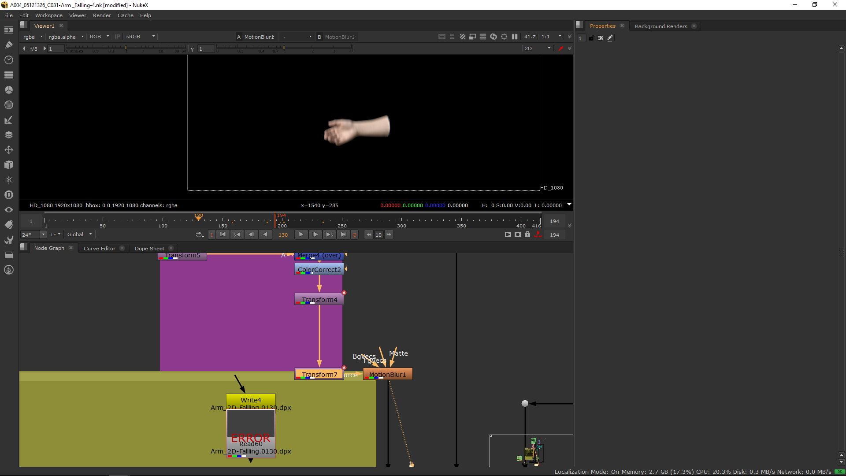Click the red viewer color sample pipette
This screenshot has height=476, width=846.
tap(560, 48)
